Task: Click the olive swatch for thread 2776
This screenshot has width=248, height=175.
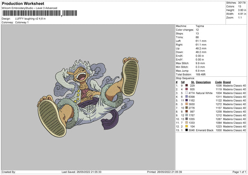Action: pyautogui.click(x=186, y=108)
